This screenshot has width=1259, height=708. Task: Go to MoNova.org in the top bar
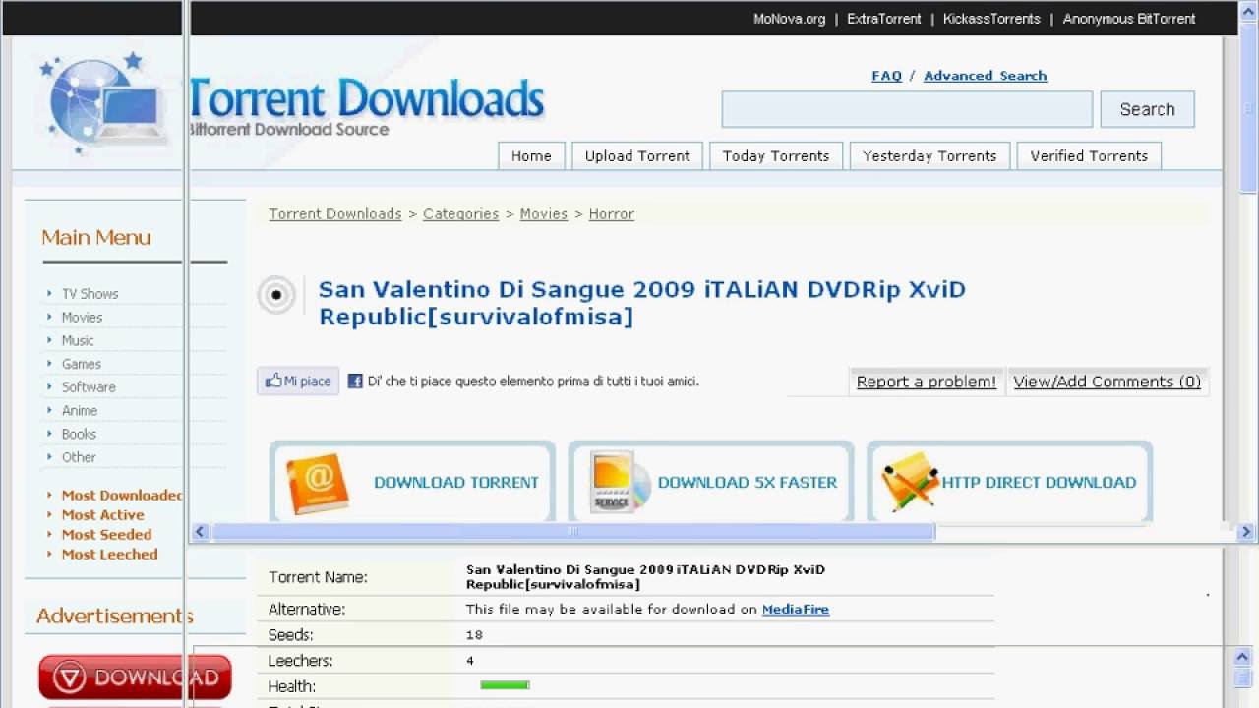(x=789, y=19)
